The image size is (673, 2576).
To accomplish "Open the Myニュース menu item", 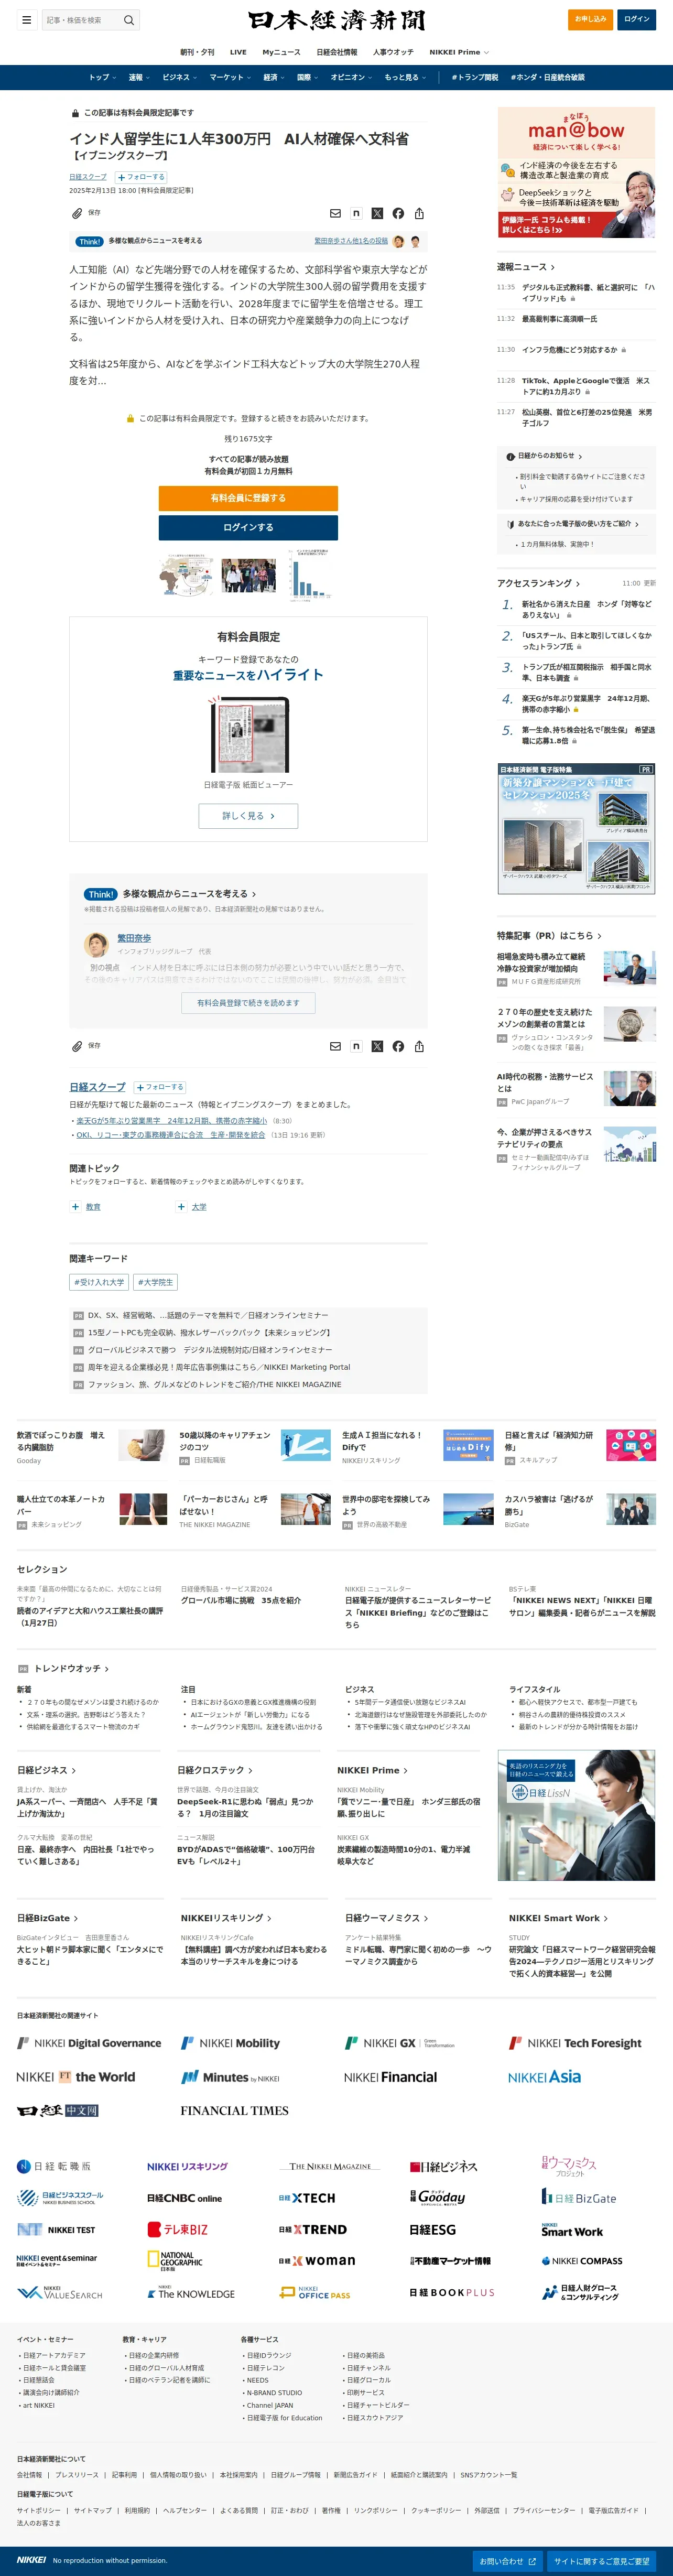I will [281, 52].
